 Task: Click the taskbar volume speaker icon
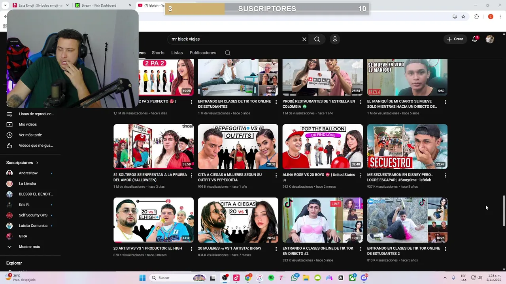pyautogui.click(x=480, y=278)
